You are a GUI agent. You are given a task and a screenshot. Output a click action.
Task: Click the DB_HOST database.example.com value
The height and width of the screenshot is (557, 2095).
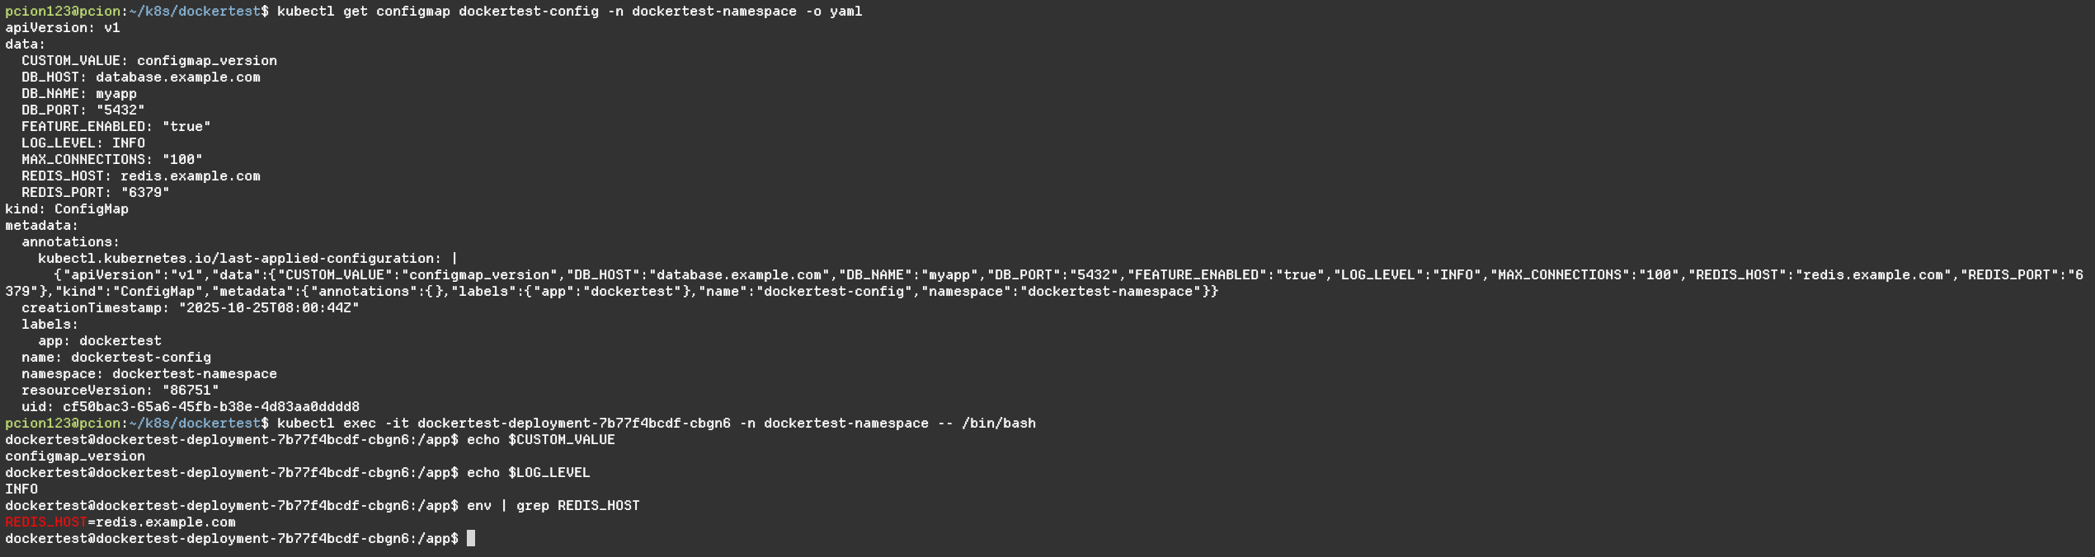[x=177, y=77]
